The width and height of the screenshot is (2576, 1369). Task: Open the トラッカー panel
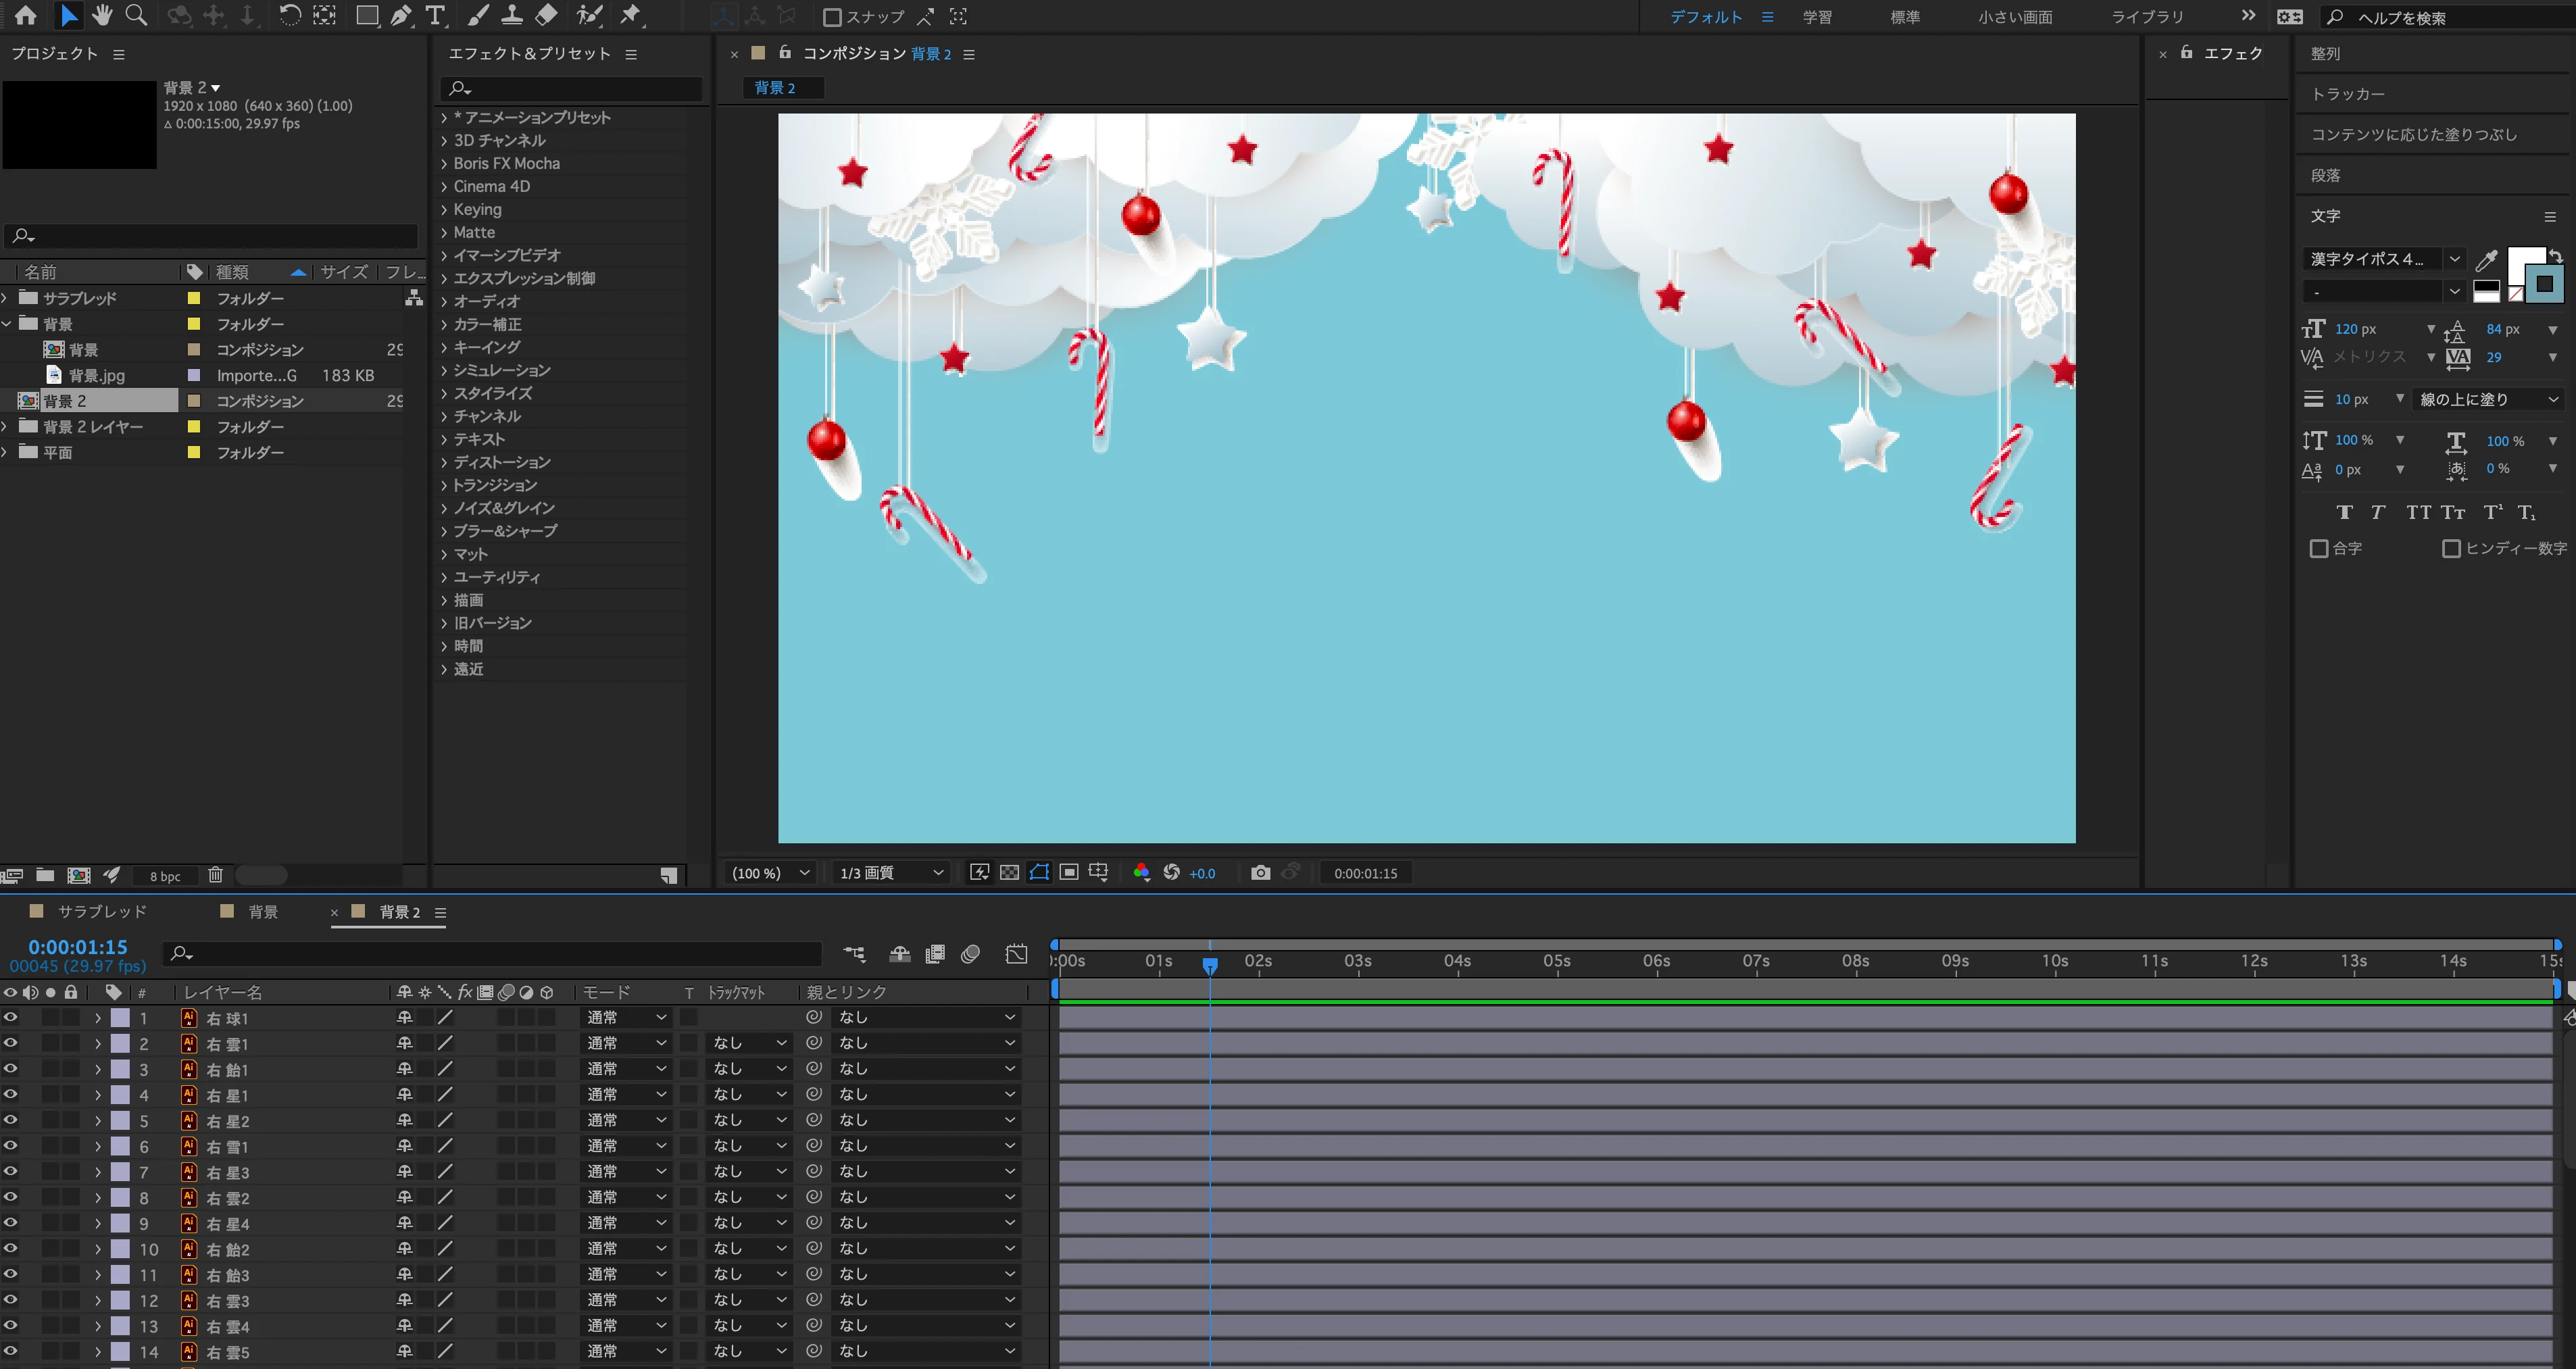click(2347, 94)
